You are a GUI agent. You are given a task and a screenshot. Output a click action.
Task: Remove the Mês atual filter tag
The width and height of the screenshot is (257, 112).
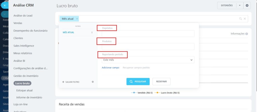tap(77, 19)
